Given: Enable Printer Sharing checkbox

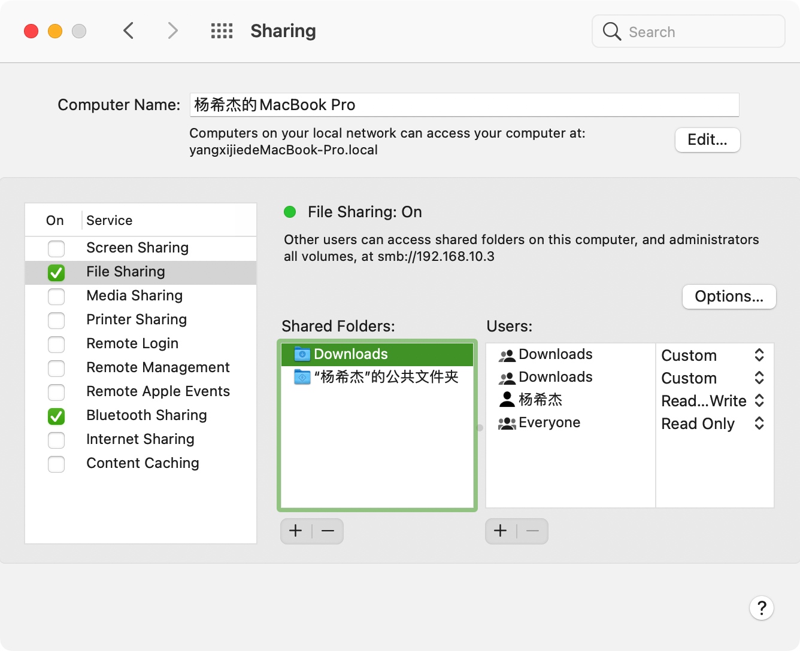Looking at the screenshot, I should click(56, 320).
